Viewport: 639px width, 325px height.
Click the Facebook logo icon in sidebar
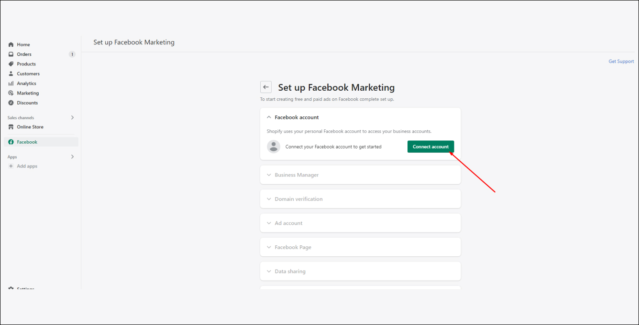pos(11,142)
